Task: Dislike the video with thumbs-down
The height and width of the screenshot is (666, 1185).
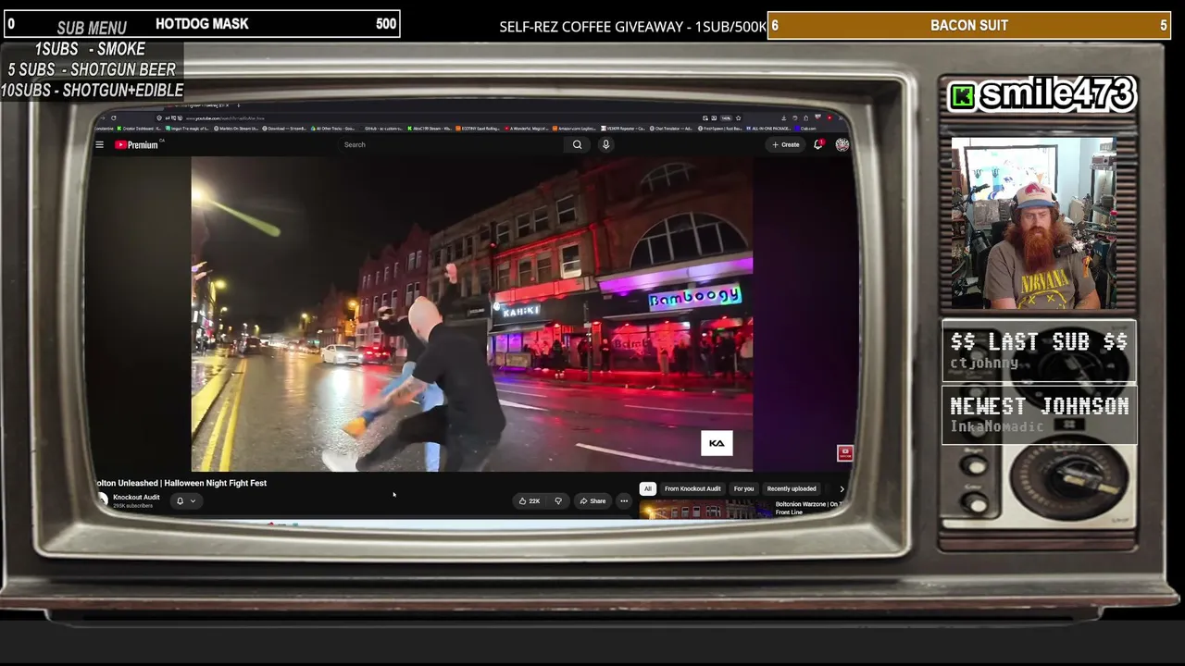Action: pyautogui.click(x=557, y=501)
